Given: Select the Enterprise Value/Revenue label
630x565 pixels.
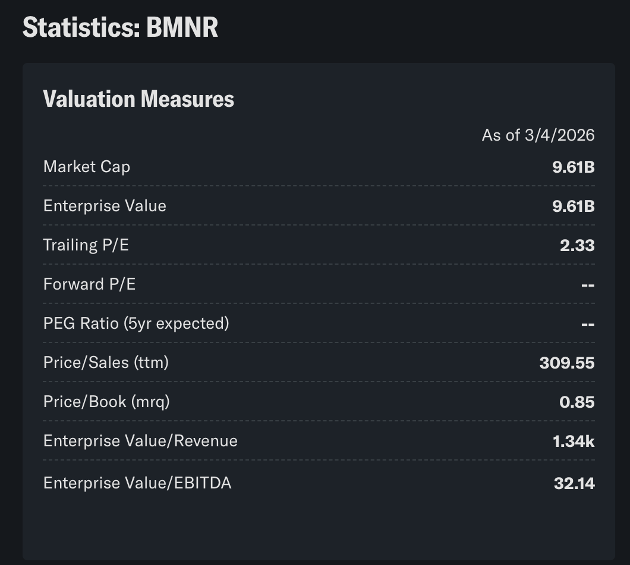Looking at the screenshot, I should click(x=140, y=441).
